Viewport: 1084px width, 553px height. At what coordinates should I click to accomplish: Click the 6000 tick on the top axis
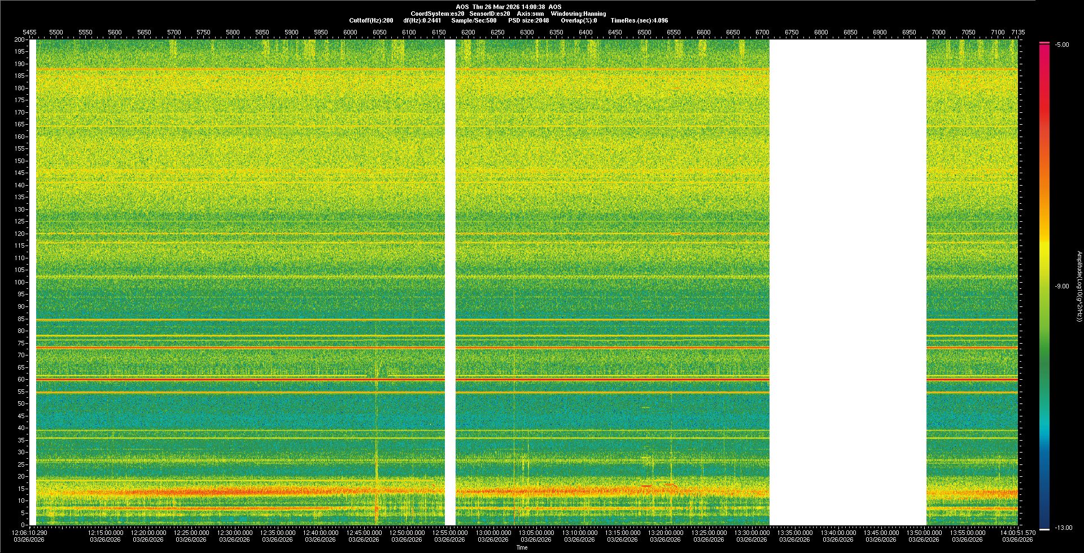[x=350, y=32]
